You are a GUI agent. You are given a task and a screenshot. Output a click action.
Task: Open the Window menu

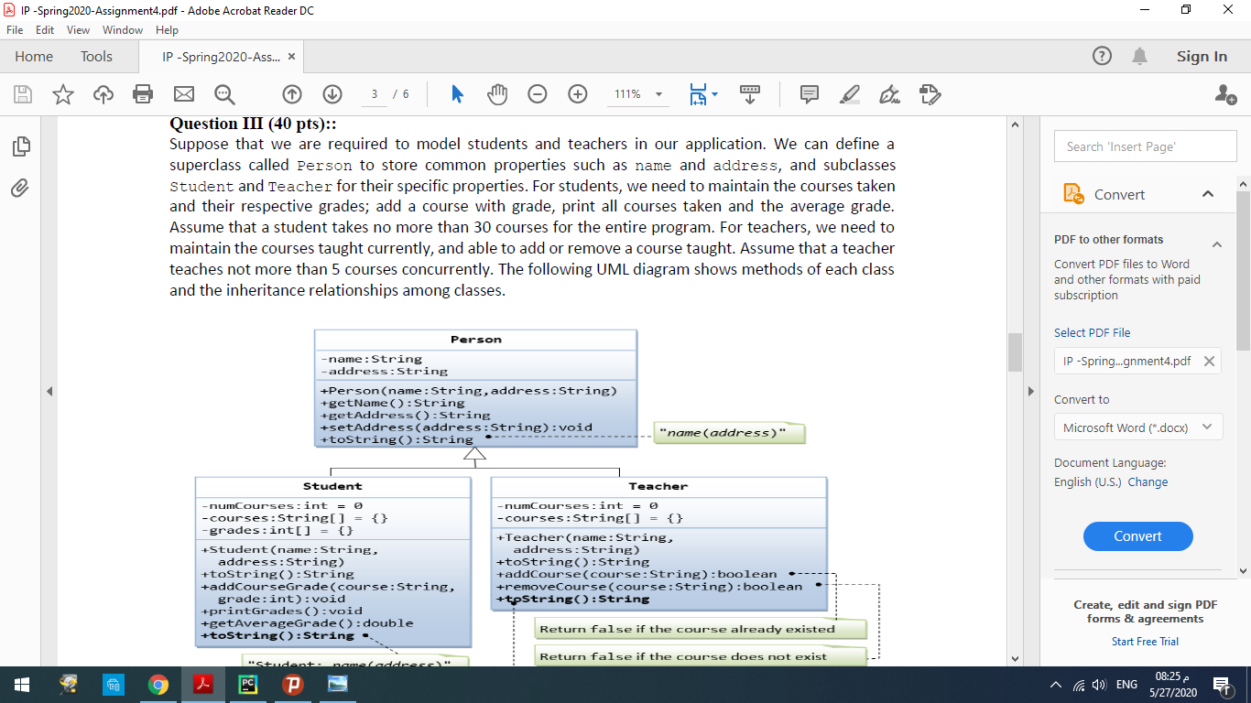point(123,30)
